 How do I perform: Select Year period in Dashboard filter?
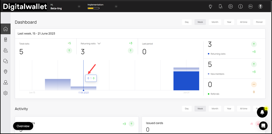click(x=229, y=22)
